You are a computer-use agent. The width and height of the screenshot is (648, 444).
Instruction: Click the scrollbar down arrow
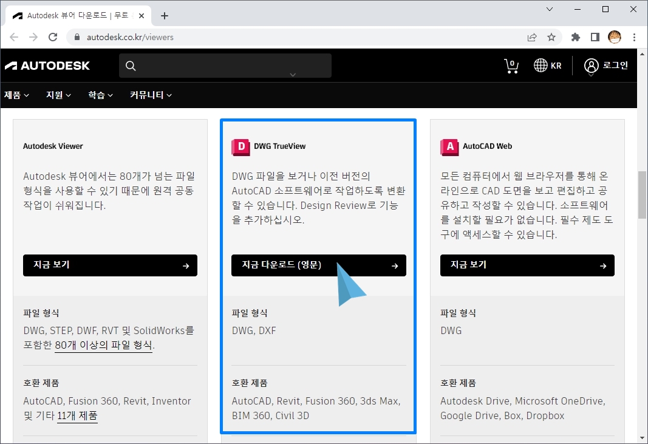pos(642,437)
